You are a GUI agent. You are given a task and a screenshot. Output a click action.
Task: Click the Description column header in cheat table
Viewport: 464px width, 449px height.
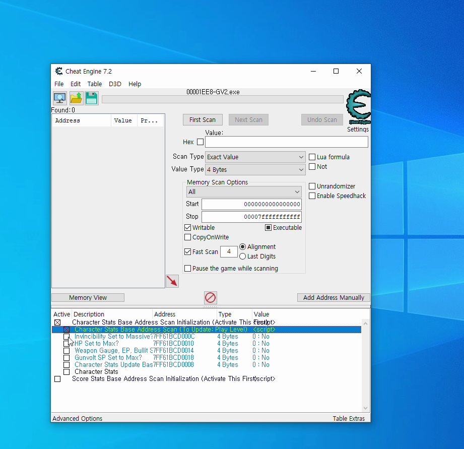(112, 314)
